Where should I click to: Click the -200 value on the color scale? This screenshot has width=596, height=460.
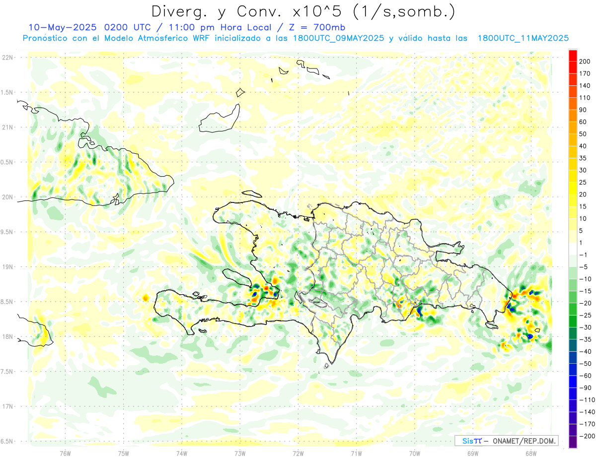click(x=588, y=436)
